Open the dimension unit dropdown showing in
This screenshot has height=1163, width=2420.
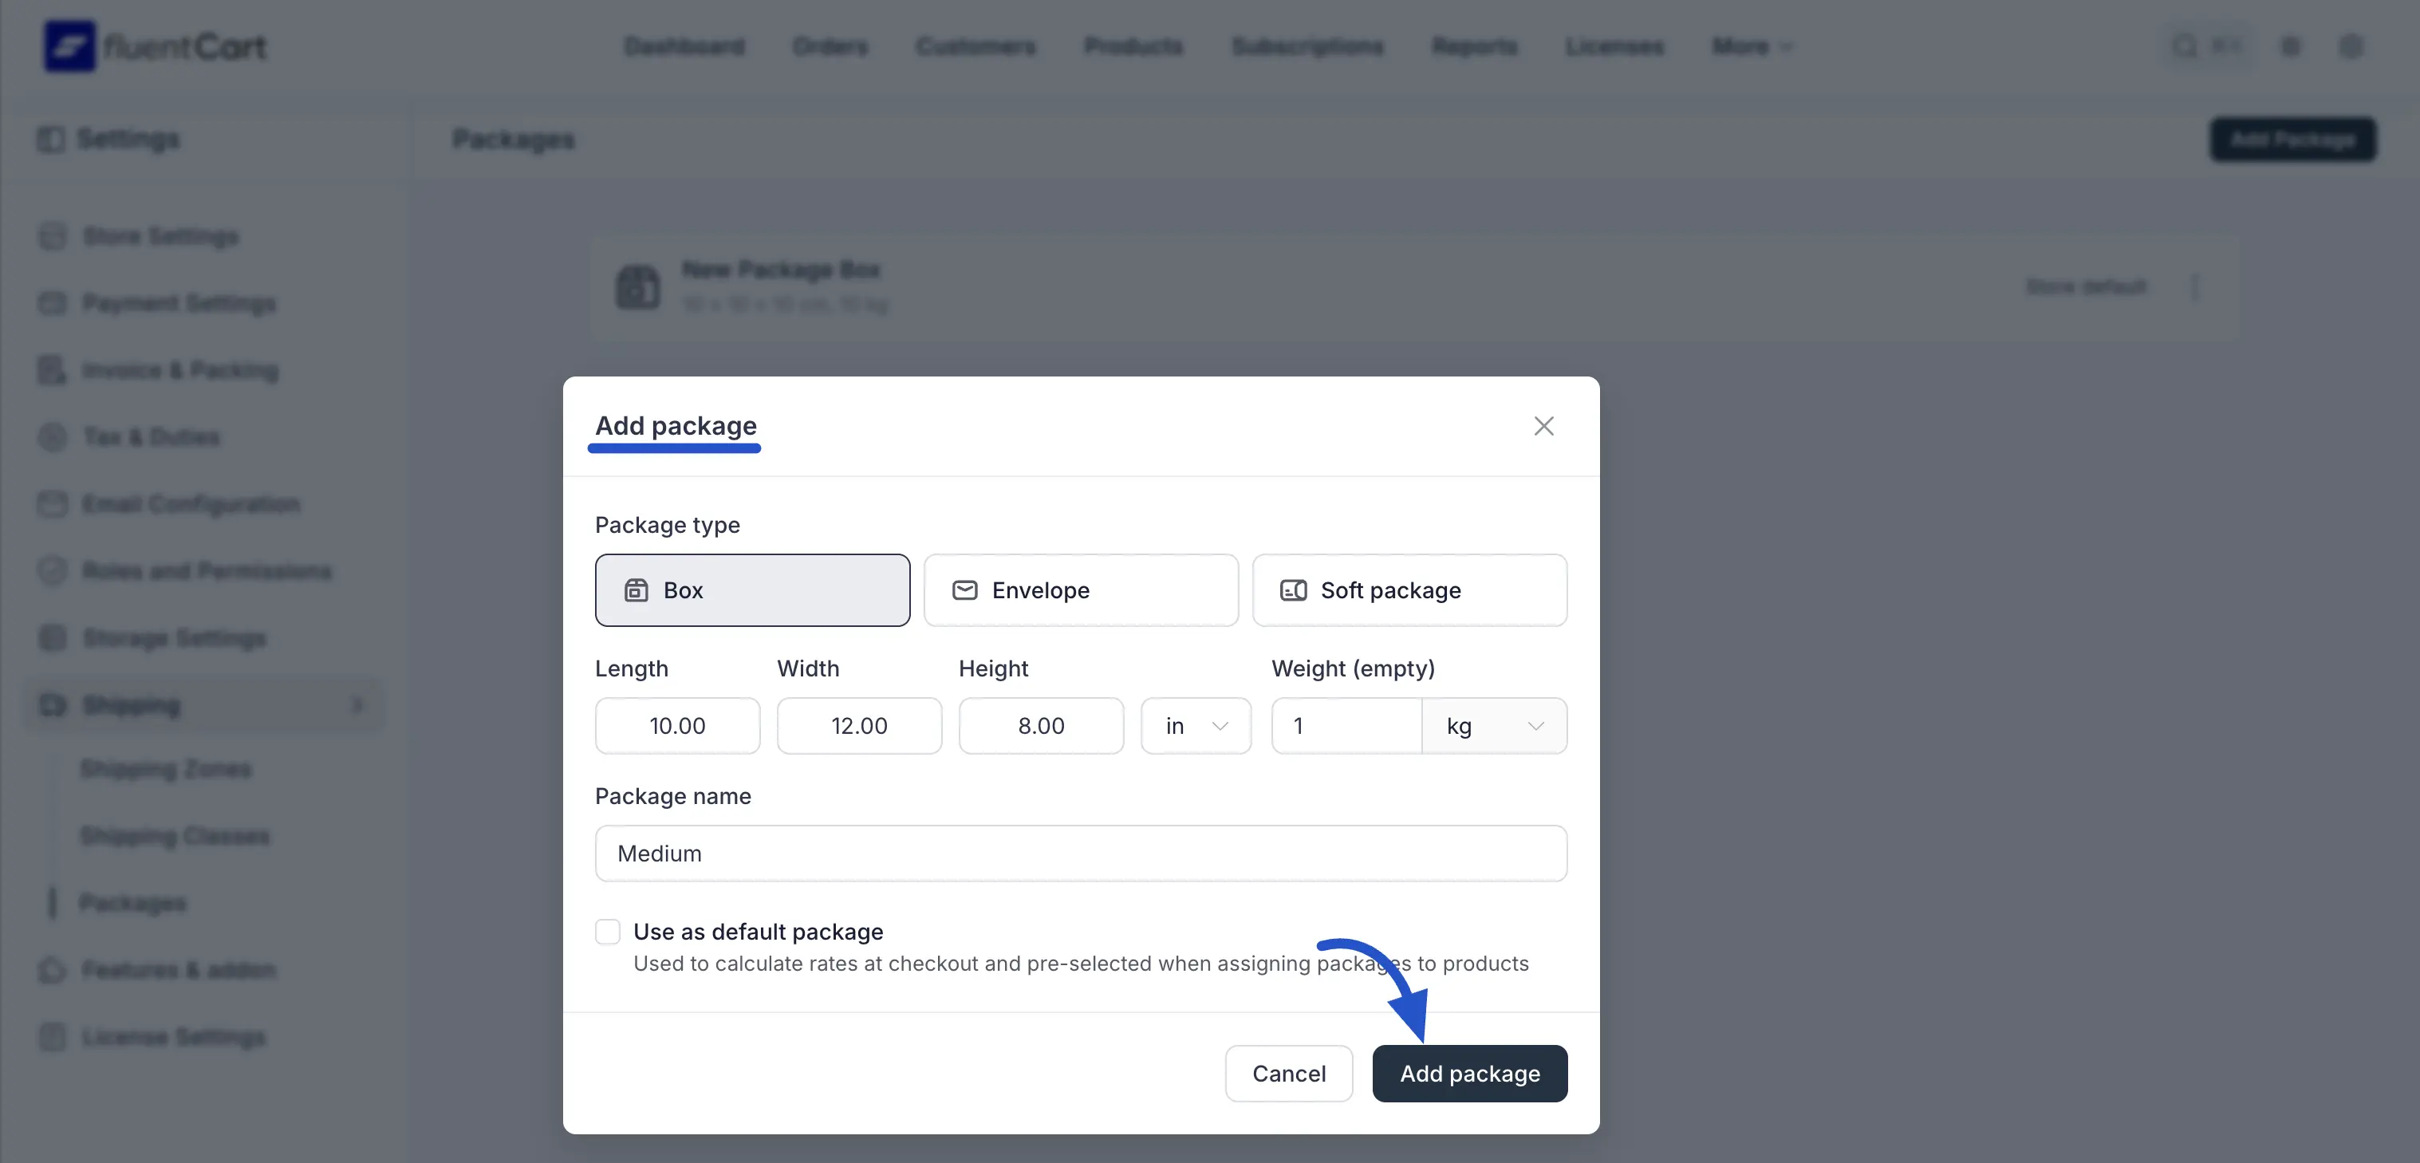click(1195, 725)
